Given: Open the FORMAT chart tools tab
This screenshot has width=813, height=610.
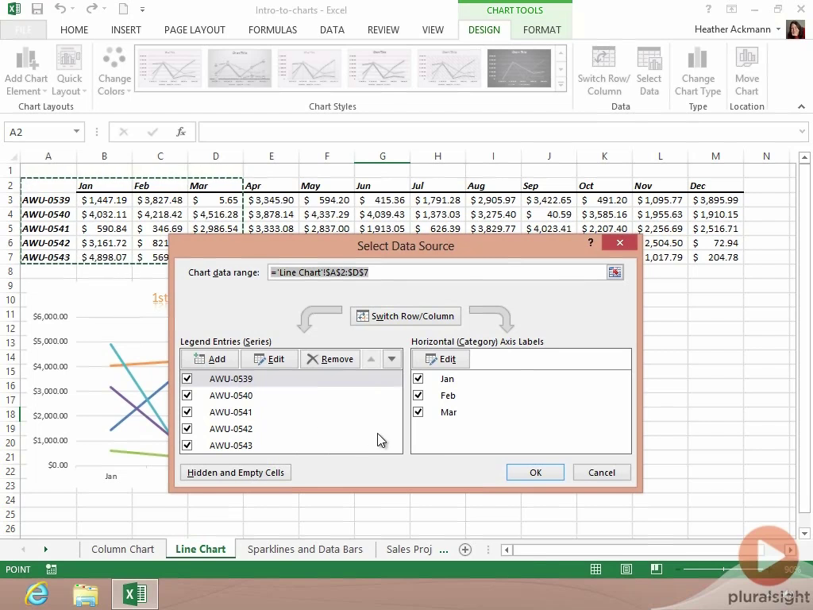Looking at the screenshot, I should click(541, 29).
